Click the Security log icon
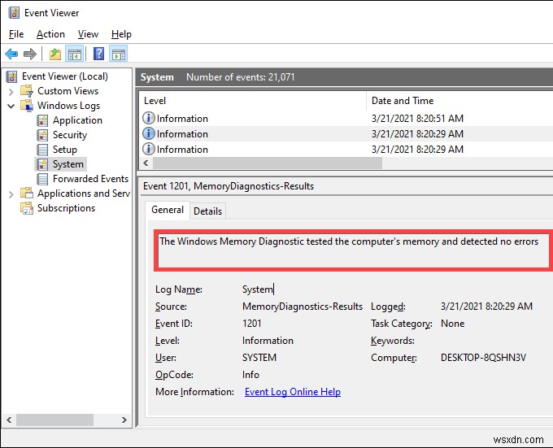553x448 pixels. (42, 135)
